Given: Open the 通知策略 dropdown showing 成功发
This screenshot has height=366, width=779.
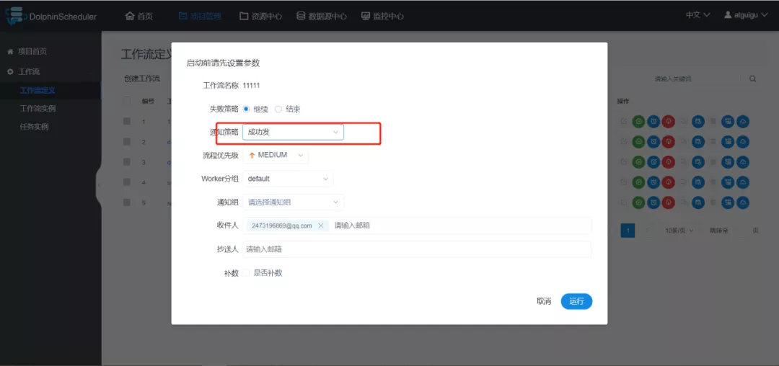Looking at the screenshot, I should click(293, 132).
